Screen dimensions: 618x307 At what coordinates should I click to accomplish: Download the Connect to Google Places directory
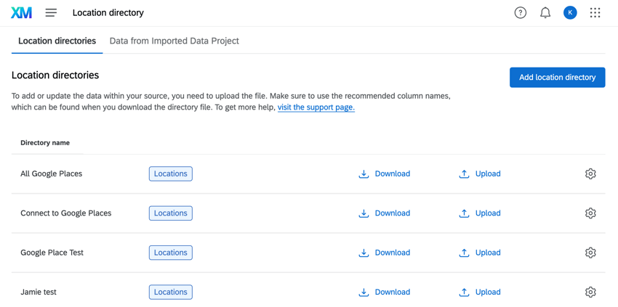[x=385, y=213]
